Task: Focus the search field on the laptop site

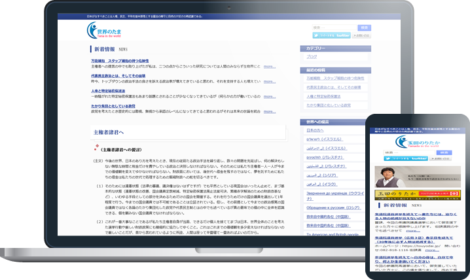Action: pos(334,27)
